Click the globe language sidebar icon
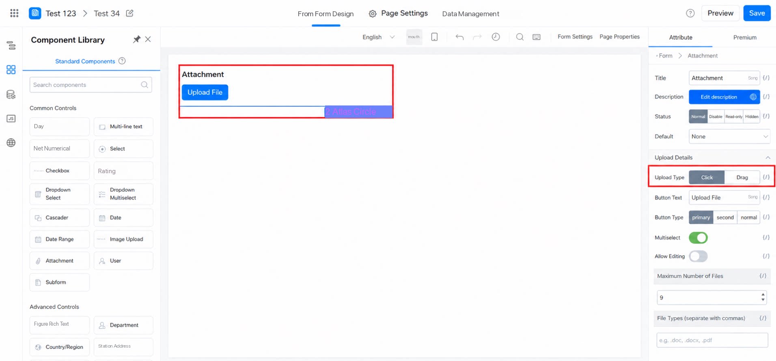 (11, 143)
